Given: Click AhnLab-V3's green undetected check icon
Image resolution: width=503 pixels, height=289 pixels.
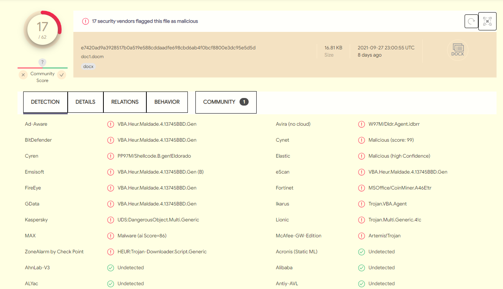Looking at the screenshot, I should 111,268.
